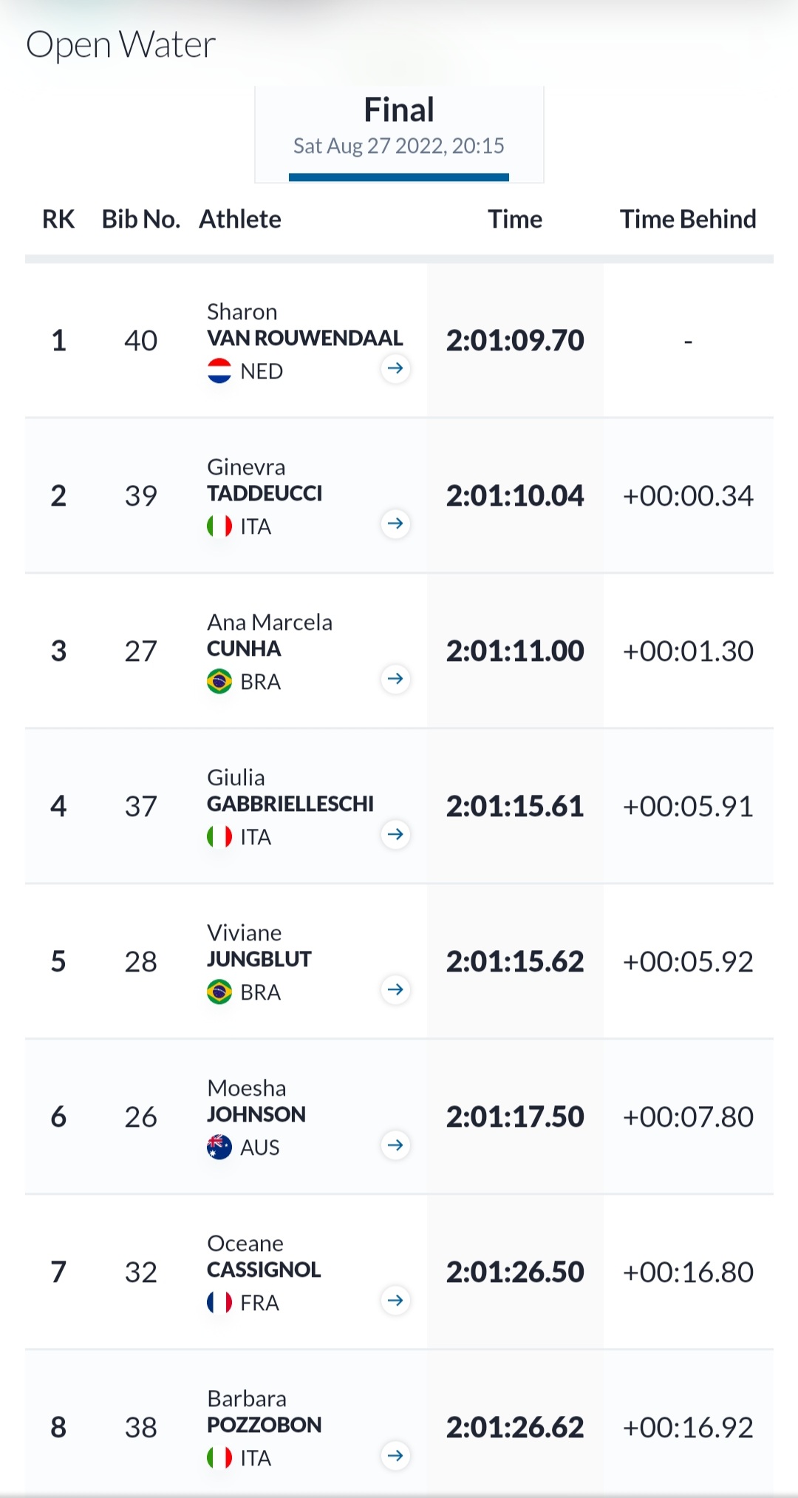Click the VAN ROUWENDAAL athlete name
The height and width of the screenshot is (1498, 798).
[x=304, y=338]
